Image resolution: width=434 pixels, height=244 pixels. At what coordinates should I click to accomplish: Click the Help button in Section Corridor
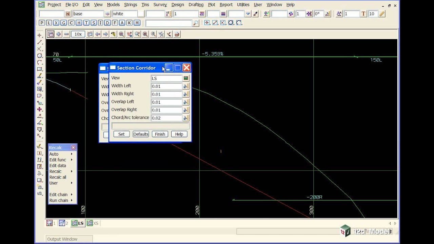(x=179, y=134)
